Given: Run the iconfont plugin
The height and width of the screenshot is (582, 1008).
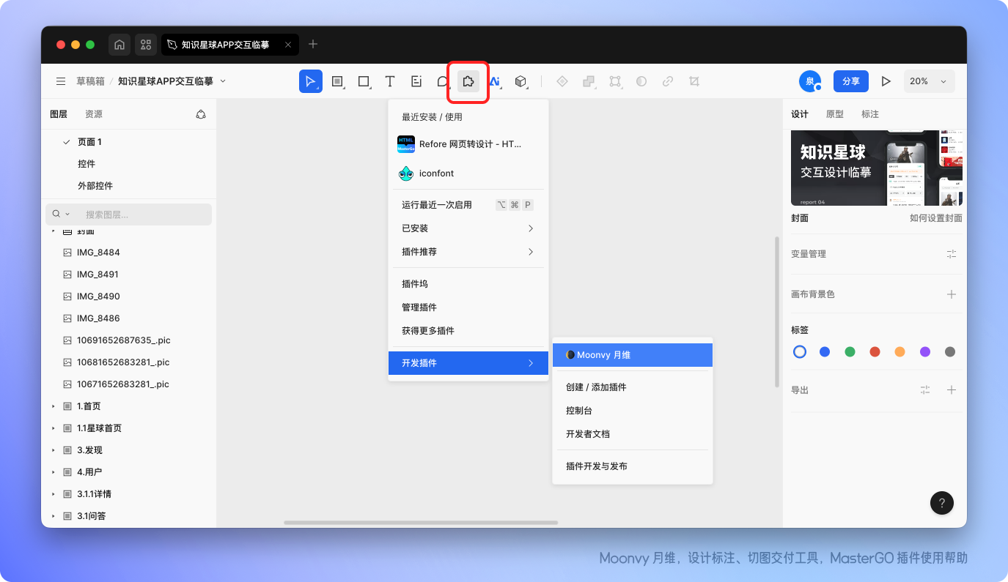Looking at the screenshot, I should (x=468, y=174).
